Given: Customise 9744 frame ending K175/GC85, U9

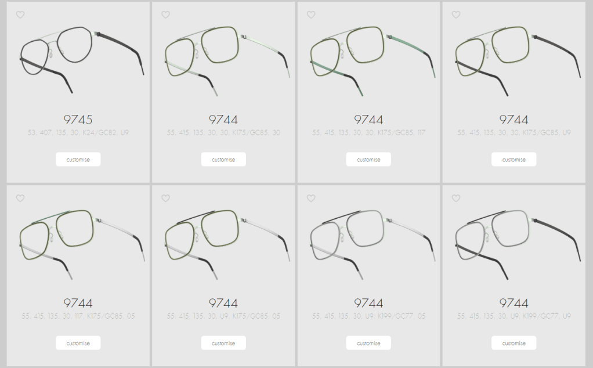Looking at the screenshot, I should tap(514, 159).
